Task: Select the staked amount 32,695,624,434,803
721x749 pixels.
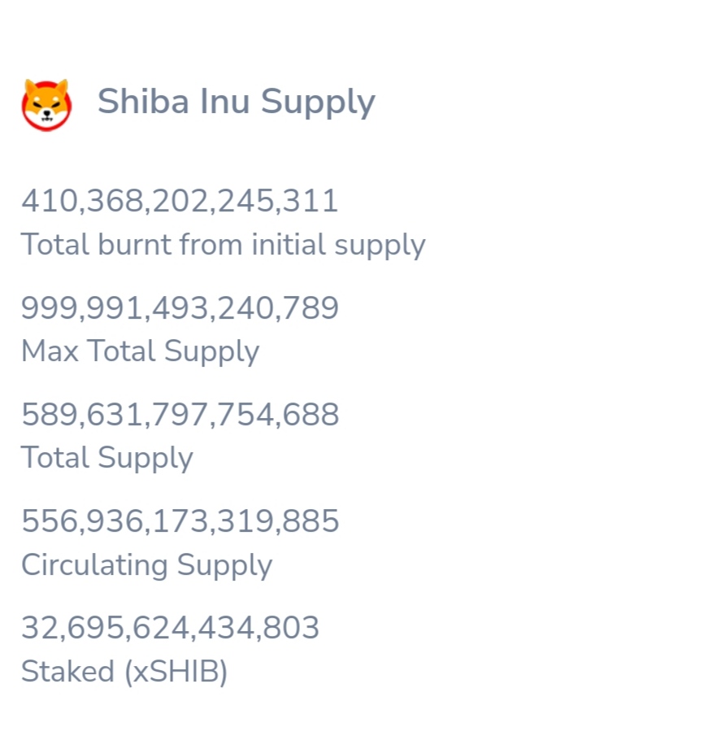Action: pos(170,628)
